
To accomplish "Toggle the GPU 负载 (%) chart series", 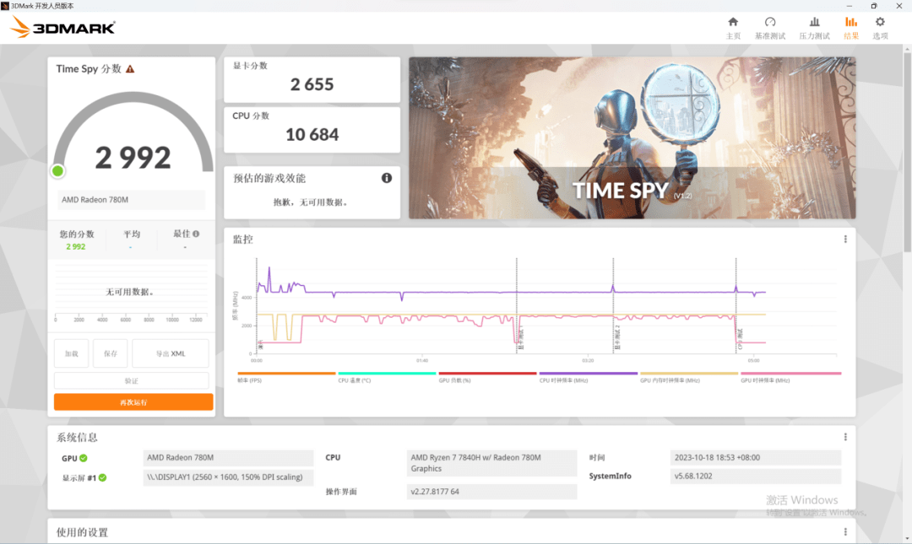I will pos(487,377).
